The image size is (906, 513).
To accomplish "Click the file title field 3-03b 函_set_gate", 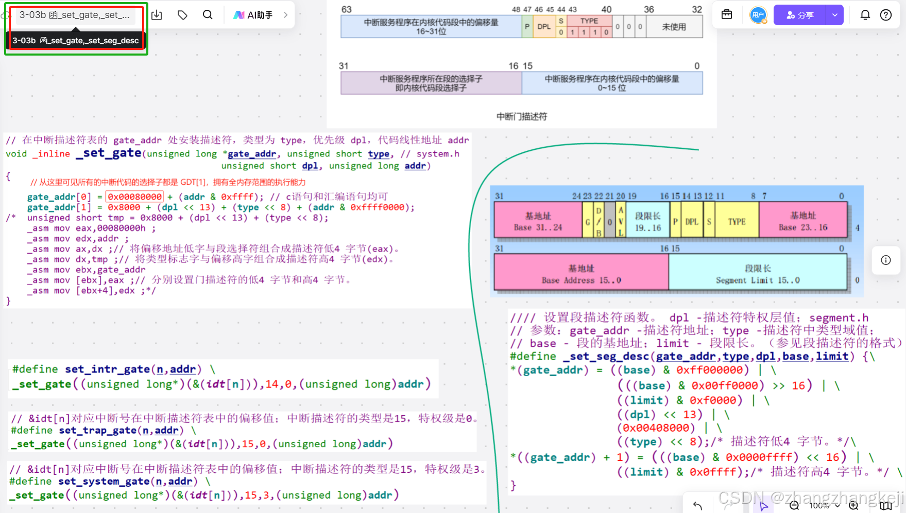I will pos(75,15).
